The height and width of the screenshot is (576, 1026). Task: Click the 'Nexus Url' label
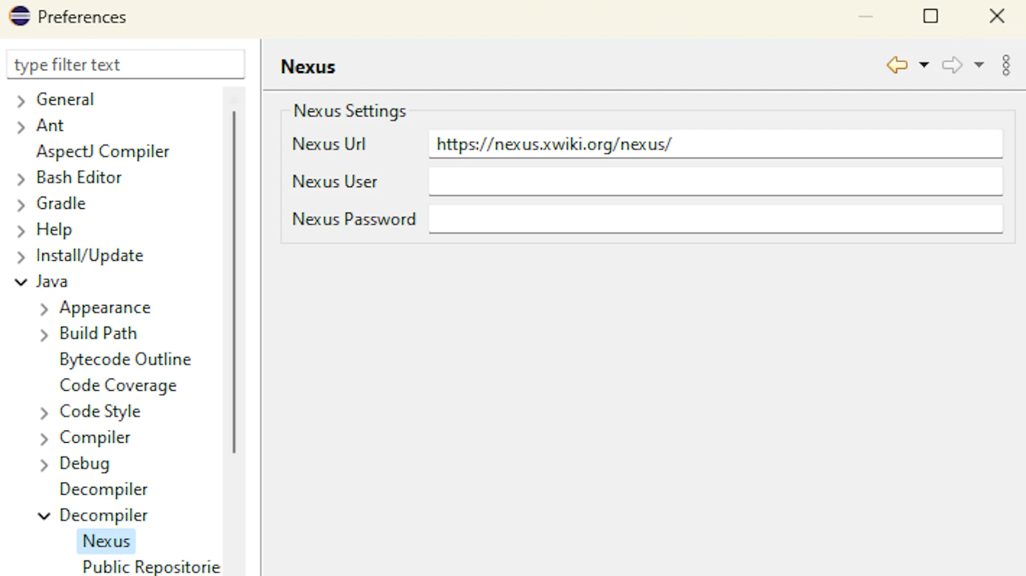329,144
